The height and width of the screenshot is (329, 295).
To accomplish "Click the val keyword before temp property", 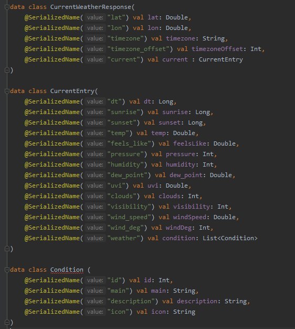I will pyautogui.click(x=142, y=133).
